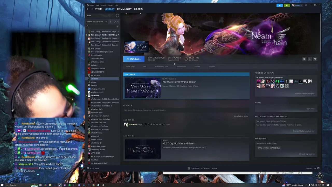Image resolution: width=332 pixels, height=187 pixels.
Task: Open the featured You Were Never Wrong thumbnail
Action: click(143, 88)
